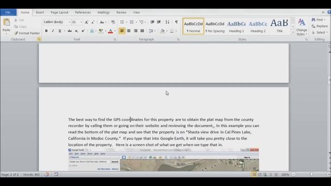Image resolution: width=331 pixels, height=186 pixels.
Task: Apply Text Effects to selection
Action: click(92, 31)
